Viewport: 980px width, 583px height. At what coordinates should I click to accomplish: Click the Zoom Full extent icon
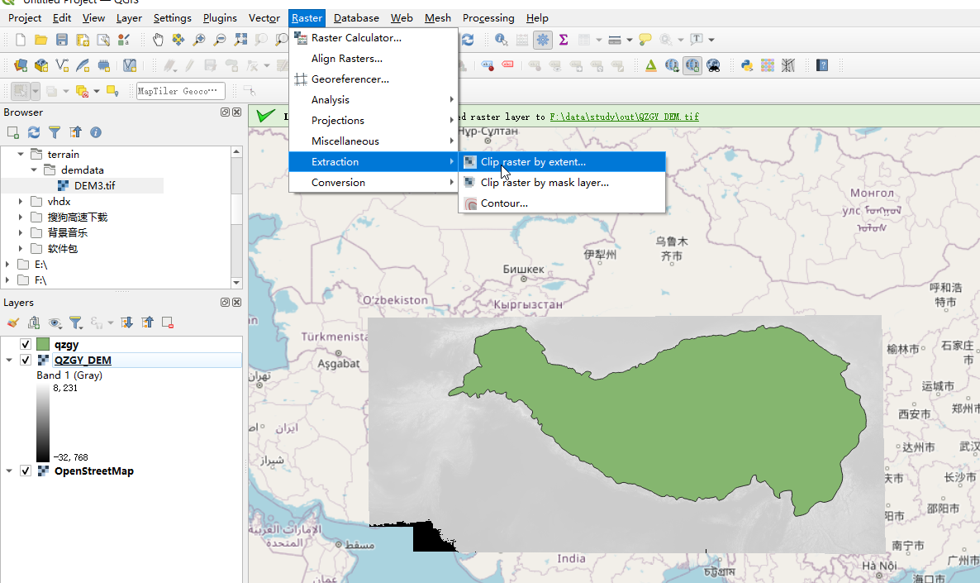click(x=240, y=40)
